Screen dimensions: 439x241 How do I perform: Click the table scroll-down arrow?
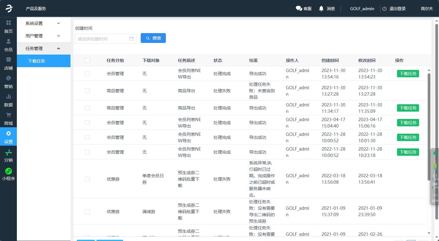pos(429,233)
